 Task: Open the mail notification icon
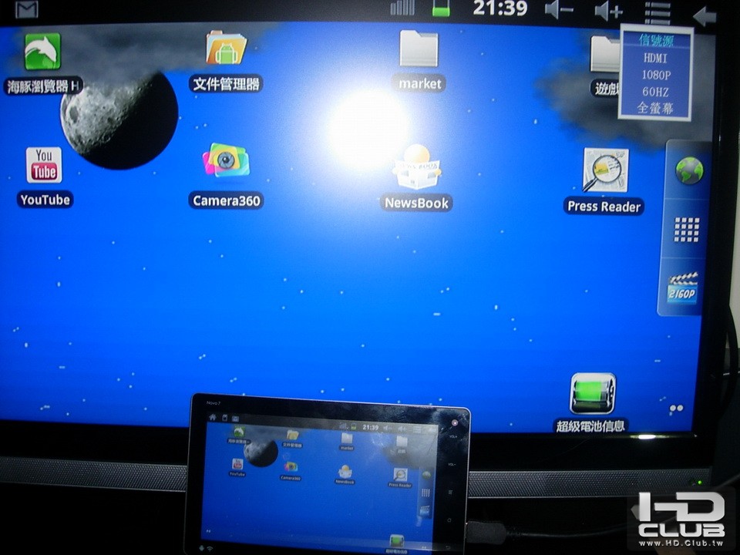pos(27,9)
